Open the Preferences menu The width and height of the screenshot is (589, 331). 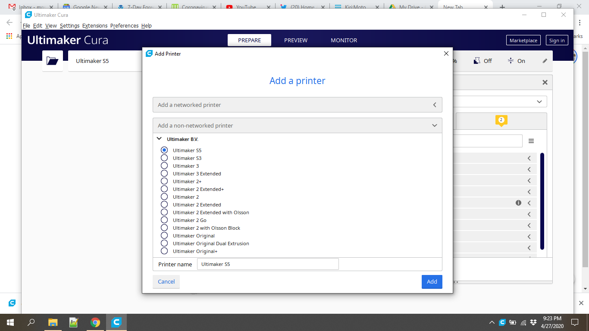click(x=124, y=25)
